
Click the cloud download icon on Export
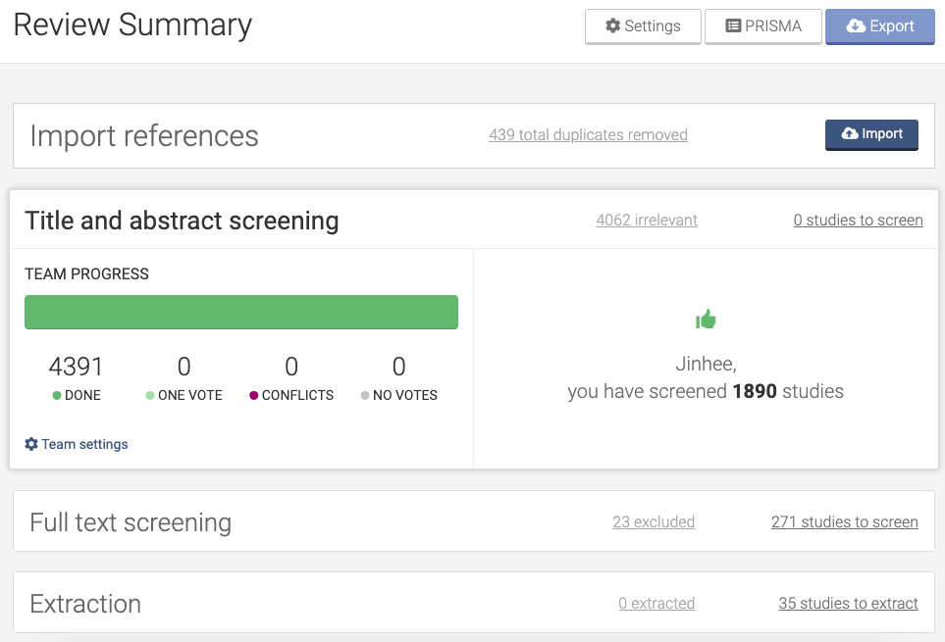[x=856, y=26]
